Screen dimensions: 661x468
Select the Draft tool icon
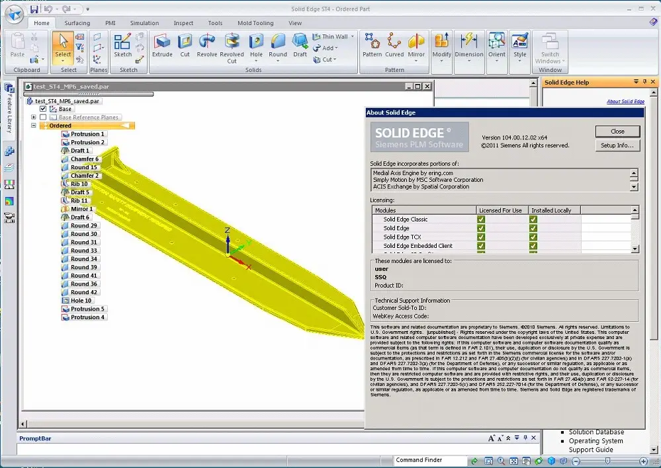[300, 46]
